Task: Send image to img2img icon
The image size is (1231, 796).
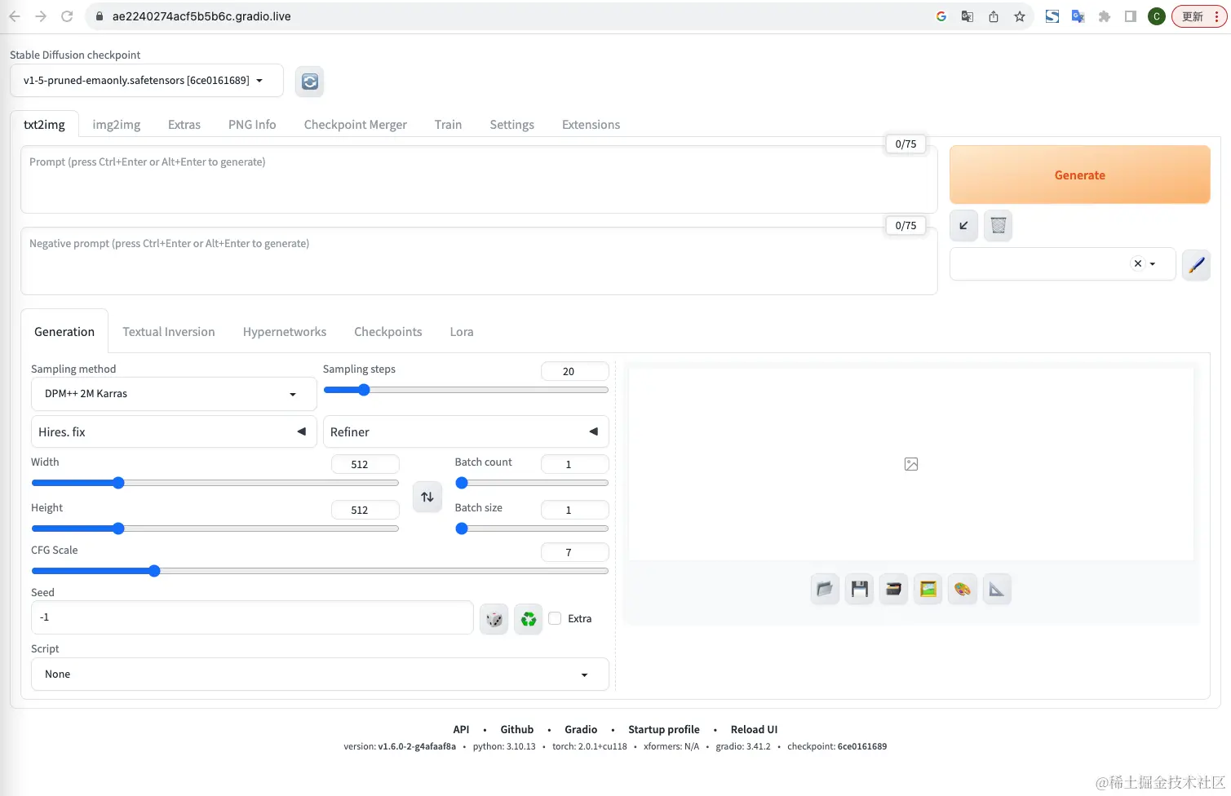Action: pos(928,589)
